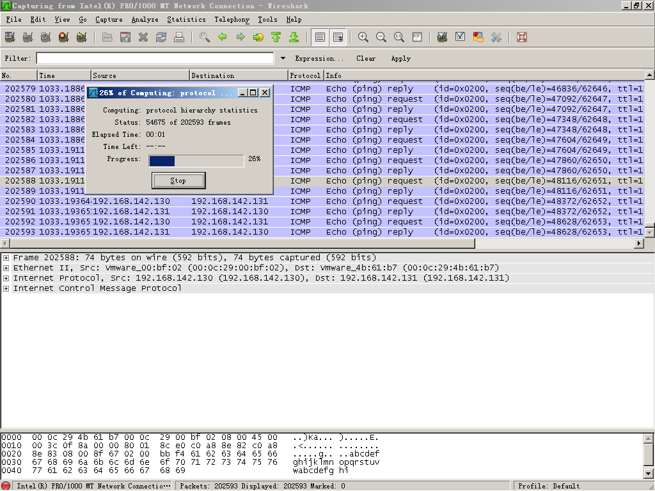
Task: Edit display filters toolbar icon
Action: click(461, 37)
